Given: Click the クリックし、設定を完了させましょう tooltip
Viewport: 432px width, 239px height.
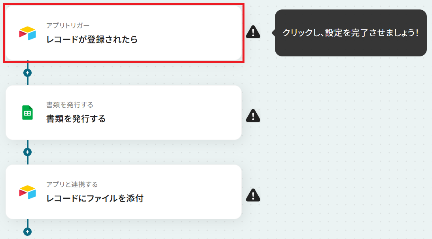Looking at the screenshot, I should (351, 33).
